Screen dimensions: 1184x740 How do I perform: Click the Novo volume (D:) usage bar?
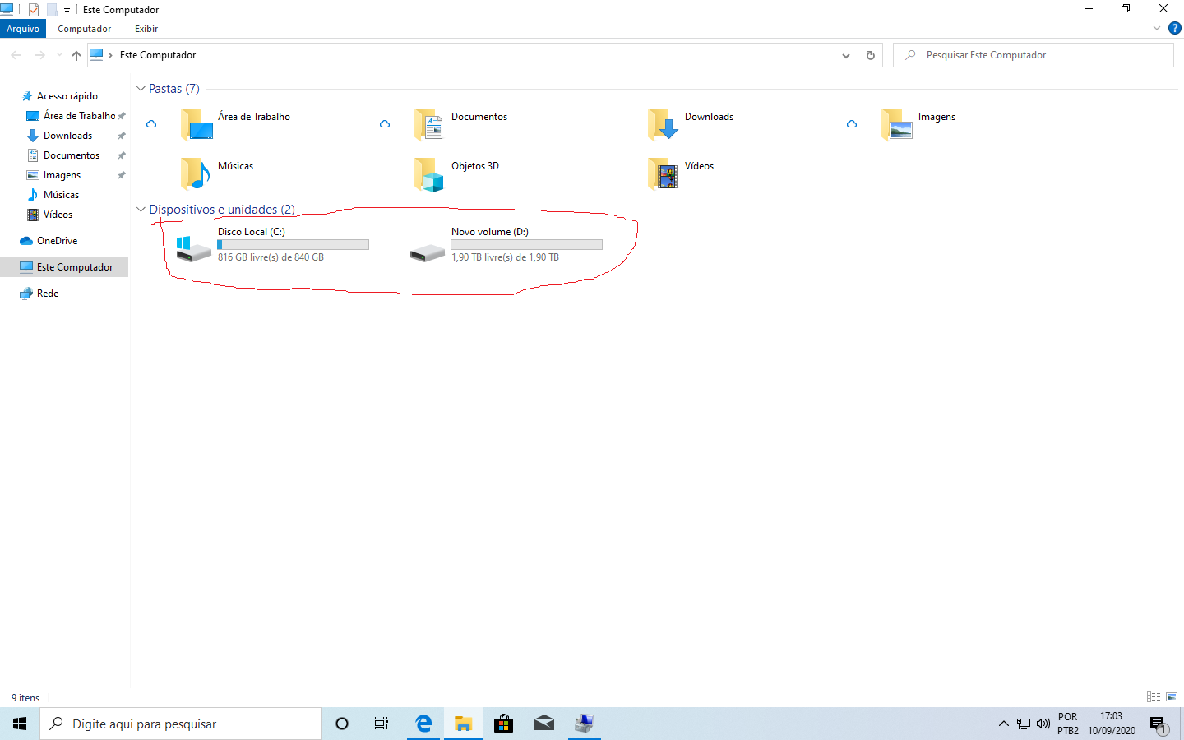526,244
